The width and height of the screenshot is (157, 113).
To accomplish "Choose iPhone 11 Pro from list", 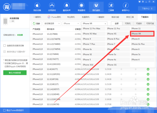I will [x=118, y=29].
